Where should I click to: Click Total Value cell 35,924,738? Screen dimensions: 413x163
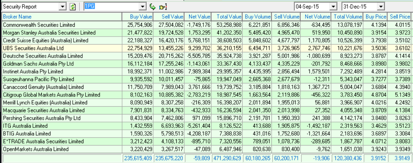[226, 56]
